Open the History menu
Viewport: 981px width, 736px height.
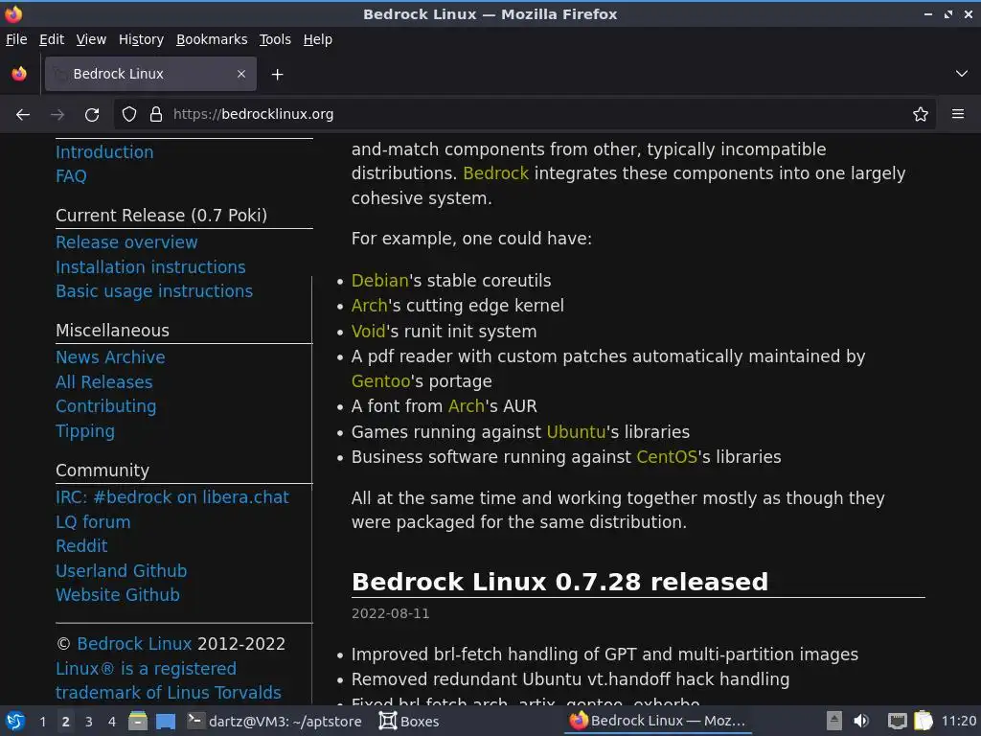point(142,39)
